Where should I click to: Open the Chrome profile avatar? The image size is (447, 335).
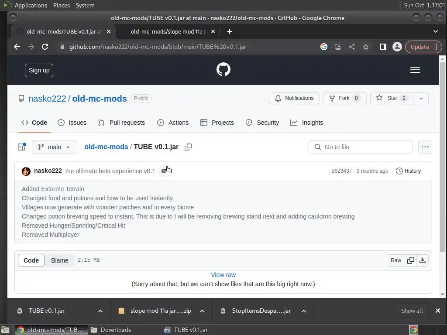(397, 47)
